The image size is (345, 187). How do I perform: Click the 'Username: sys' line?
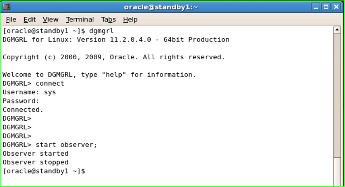point(29,92)
